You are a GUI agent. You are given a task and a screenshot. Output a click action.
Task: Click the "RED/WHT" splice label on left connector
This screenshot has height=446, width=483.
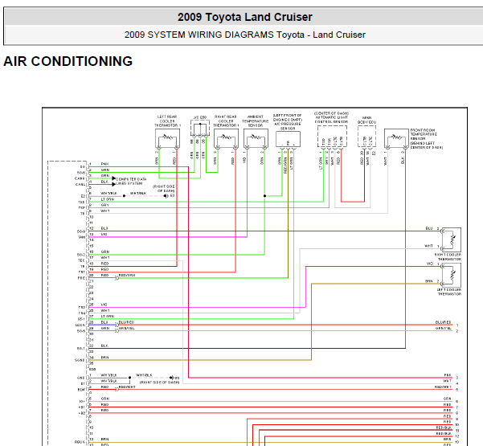(127, 387)
